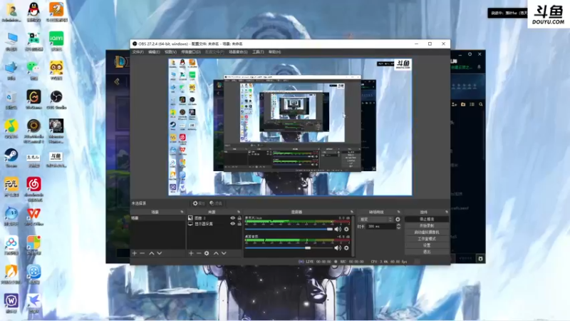Open settings gear of the background client window

tap(470, 54)
